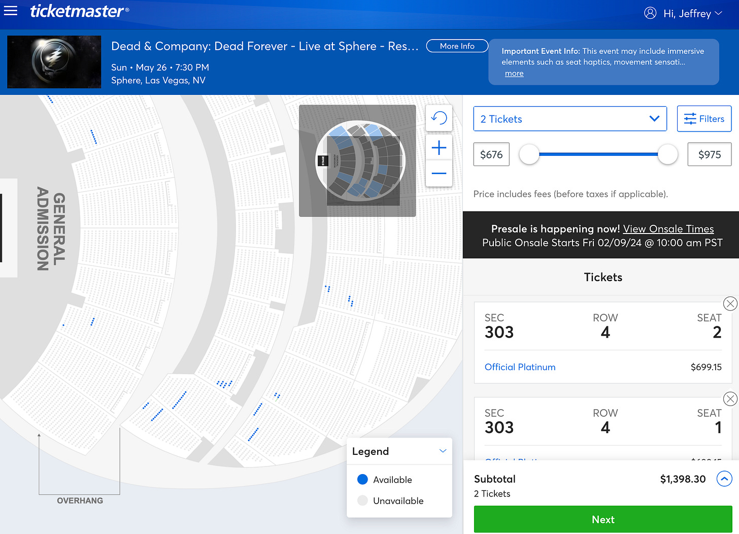Click the green Next button
739x534 pixels.
click(x=603, y=519)
